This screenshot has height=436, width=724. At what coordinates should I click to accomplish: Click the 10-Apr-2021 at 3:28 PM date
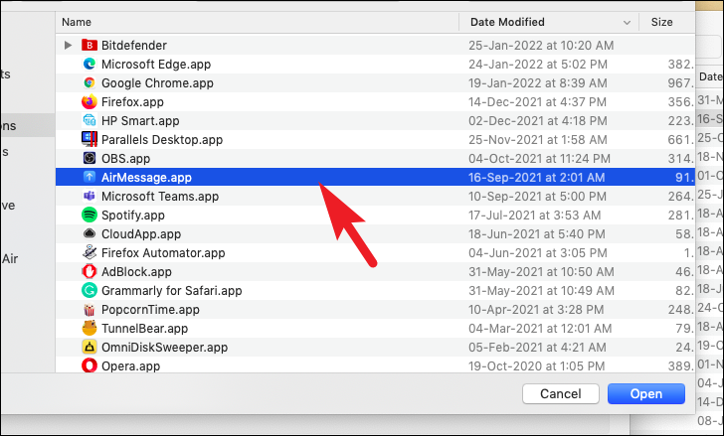coord(536,310)
